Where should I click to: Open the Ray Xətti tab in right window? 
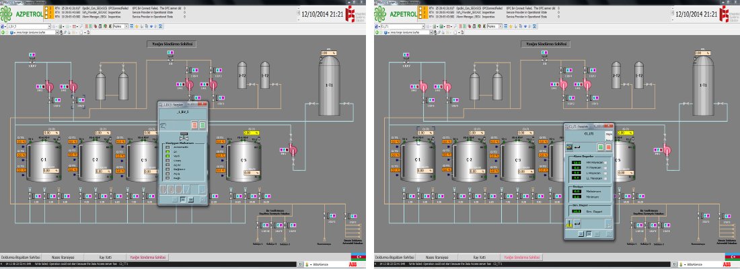point(480,257)
